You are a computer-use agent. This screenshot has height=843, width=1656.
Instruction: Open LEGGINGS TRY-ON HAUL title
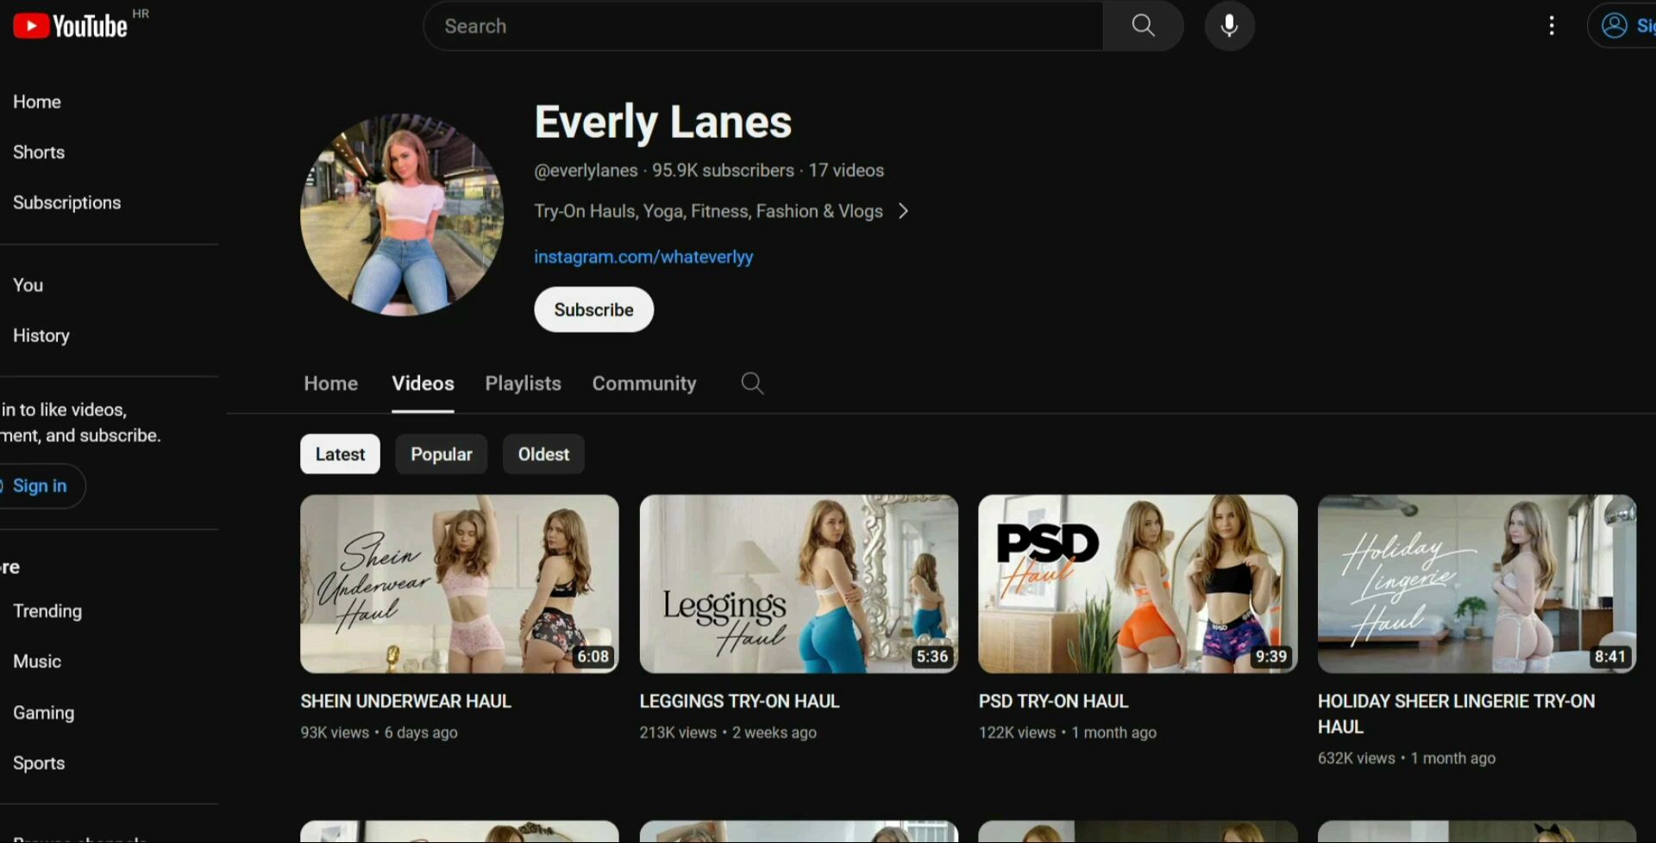click(x=739, y=702)
